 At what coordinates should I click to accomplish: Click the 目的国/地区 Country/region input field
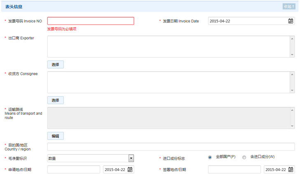[171, 147]
